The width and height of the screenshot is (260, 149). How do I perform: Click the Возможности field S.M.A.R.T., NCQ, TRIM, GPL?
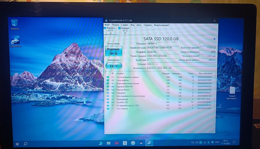coord(181,68)
